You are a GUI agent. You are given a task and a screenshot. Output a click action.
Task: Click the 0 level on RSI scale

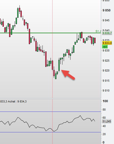(103, 142)
